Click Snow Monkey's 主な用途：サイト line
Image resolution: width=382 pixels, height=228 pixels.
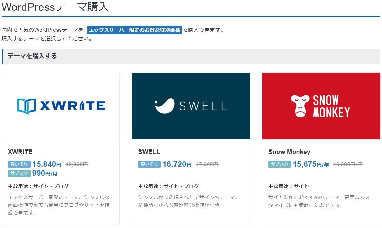click(289, 186)
